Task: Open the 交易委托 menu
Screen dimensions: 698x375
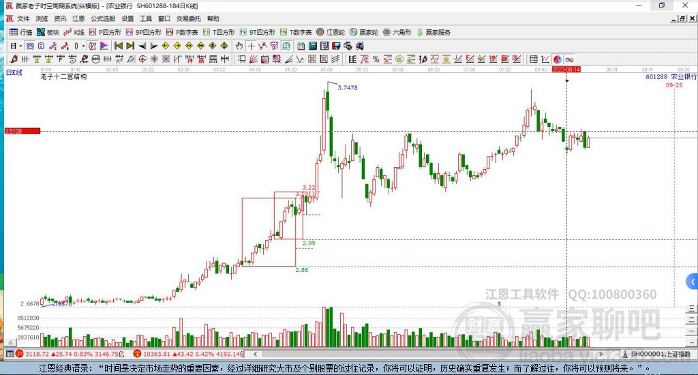Action: (x=188, y=18)
